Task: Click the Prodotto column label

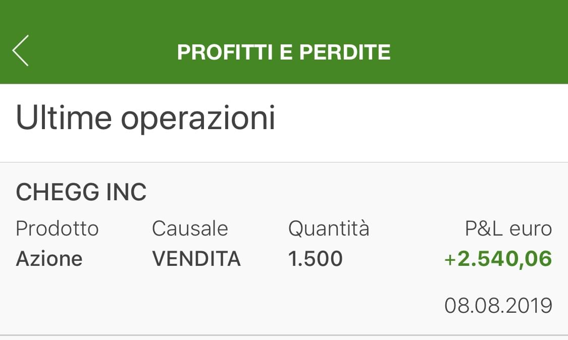Action: [x=57, y=229]
